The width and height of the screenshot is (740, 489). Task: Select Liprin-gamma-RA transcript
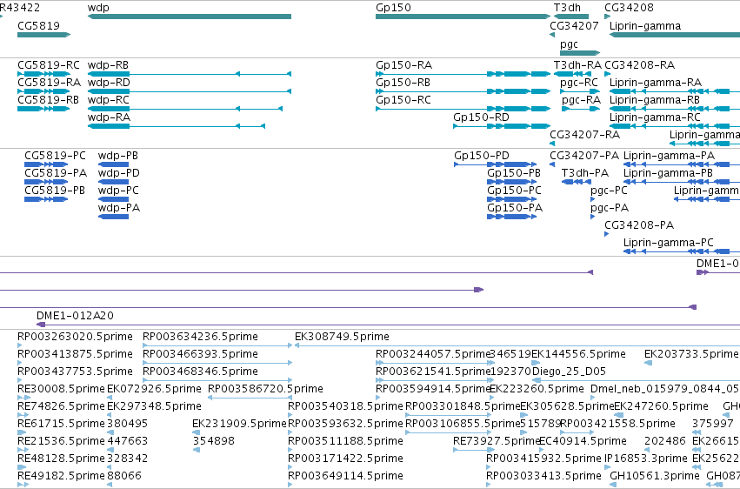tap(655, 82)
